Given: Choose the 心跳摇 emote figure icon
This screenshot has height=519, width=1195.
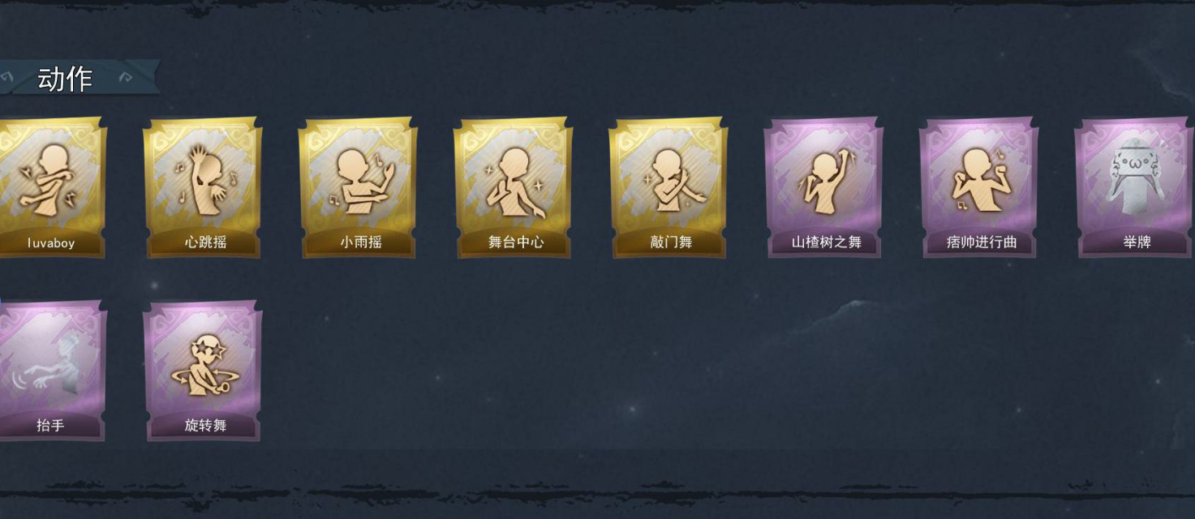Looking at the screenshot, I should click(x=203, y=180).
